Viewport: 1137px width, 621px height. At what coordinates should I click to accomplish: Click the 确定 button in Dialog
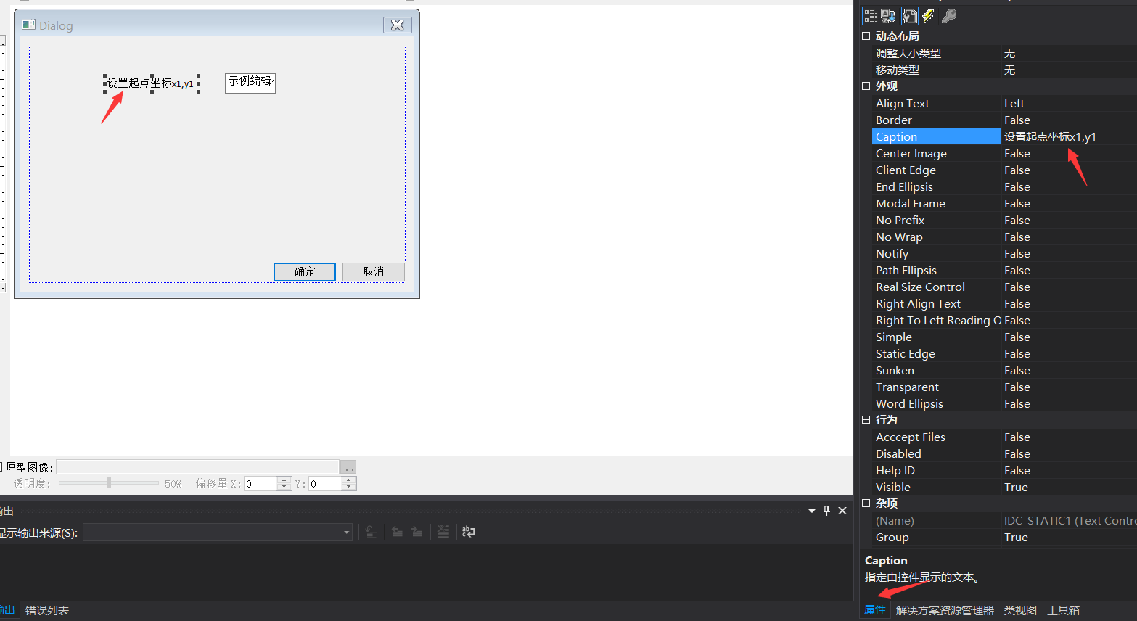click(x=305, y=272)
